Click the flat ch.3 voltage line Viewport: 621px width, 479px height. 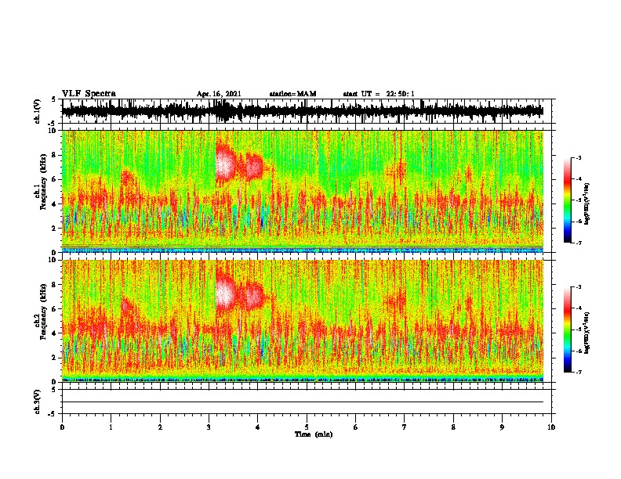pyautogui.click(x=303, y=402)
